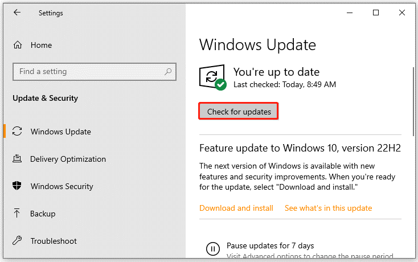Click the Troubleshoot wrench icon
This screenshot has width=418, height=262.
coord(17,240)
